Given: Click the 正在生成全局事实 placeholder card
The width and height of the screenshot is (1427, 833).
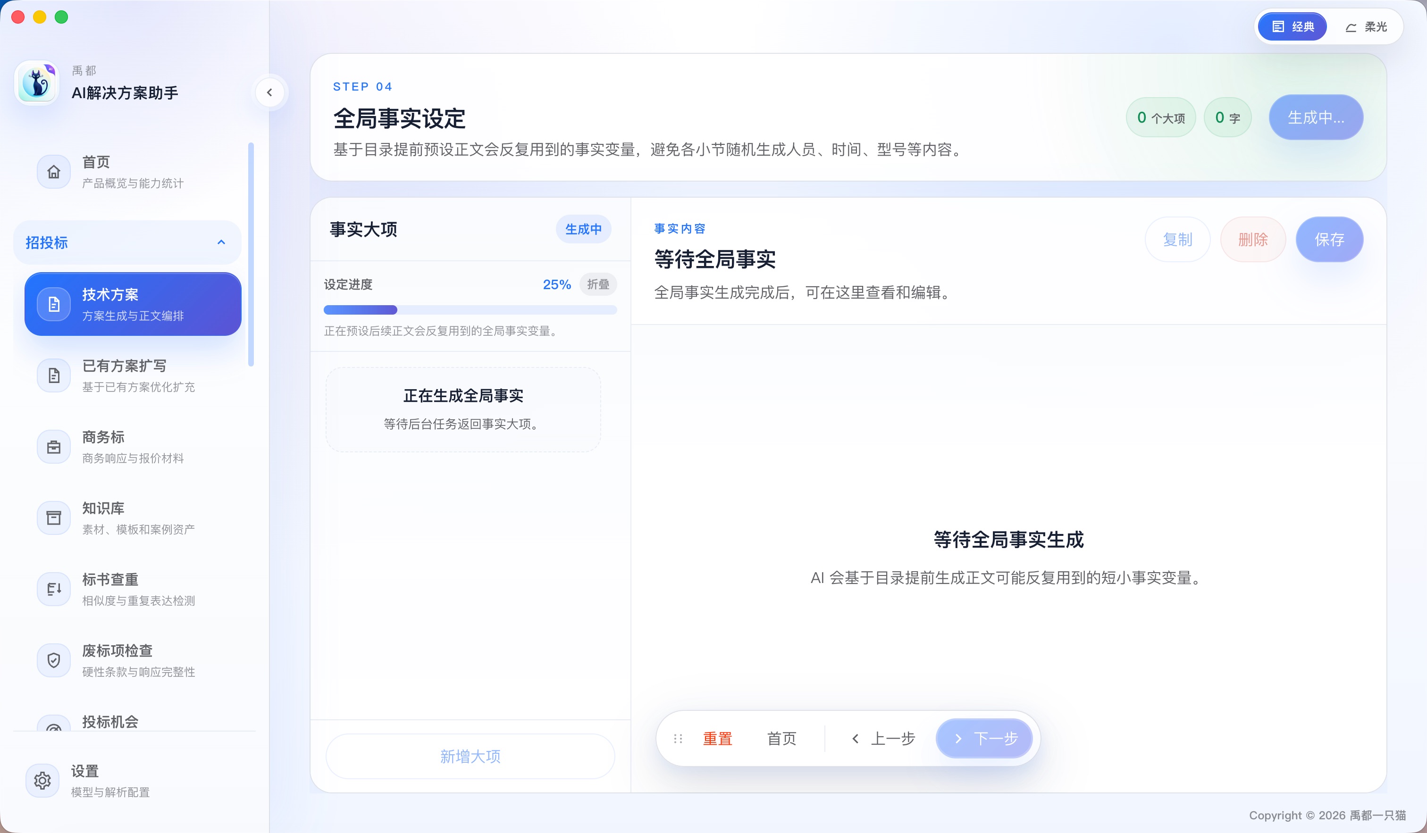Looking at the screenshot, I should pyautogui.click(x=463, y=410).
